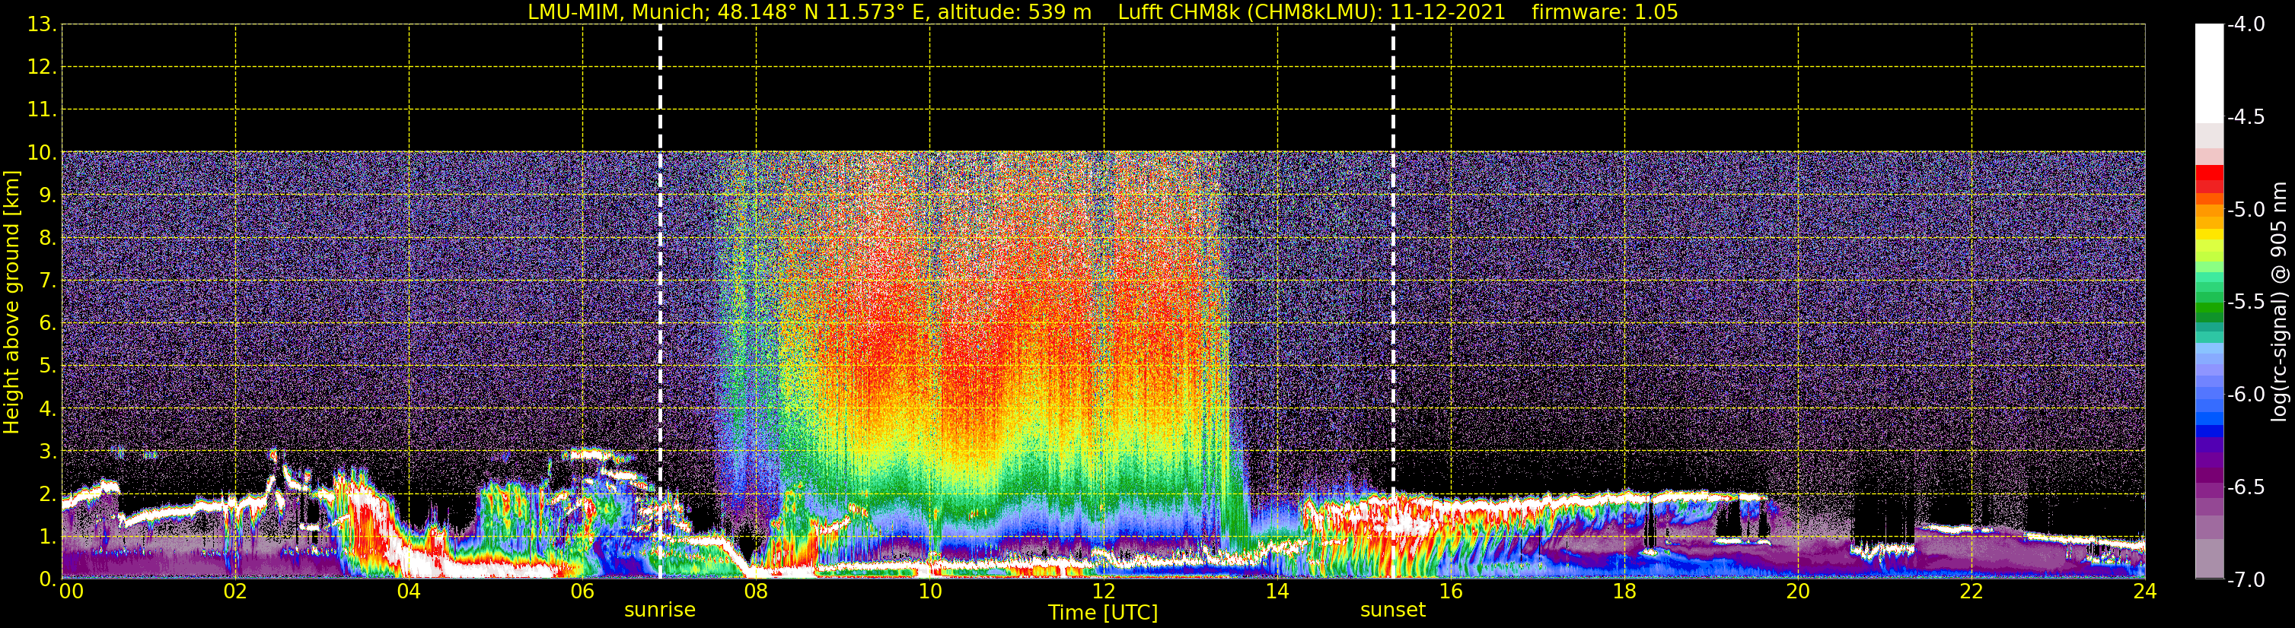The height and width of the screenshot is (628, 2295).
Task: Click the 'sunrise' label below the axis
Action: [x=659, y=611]
